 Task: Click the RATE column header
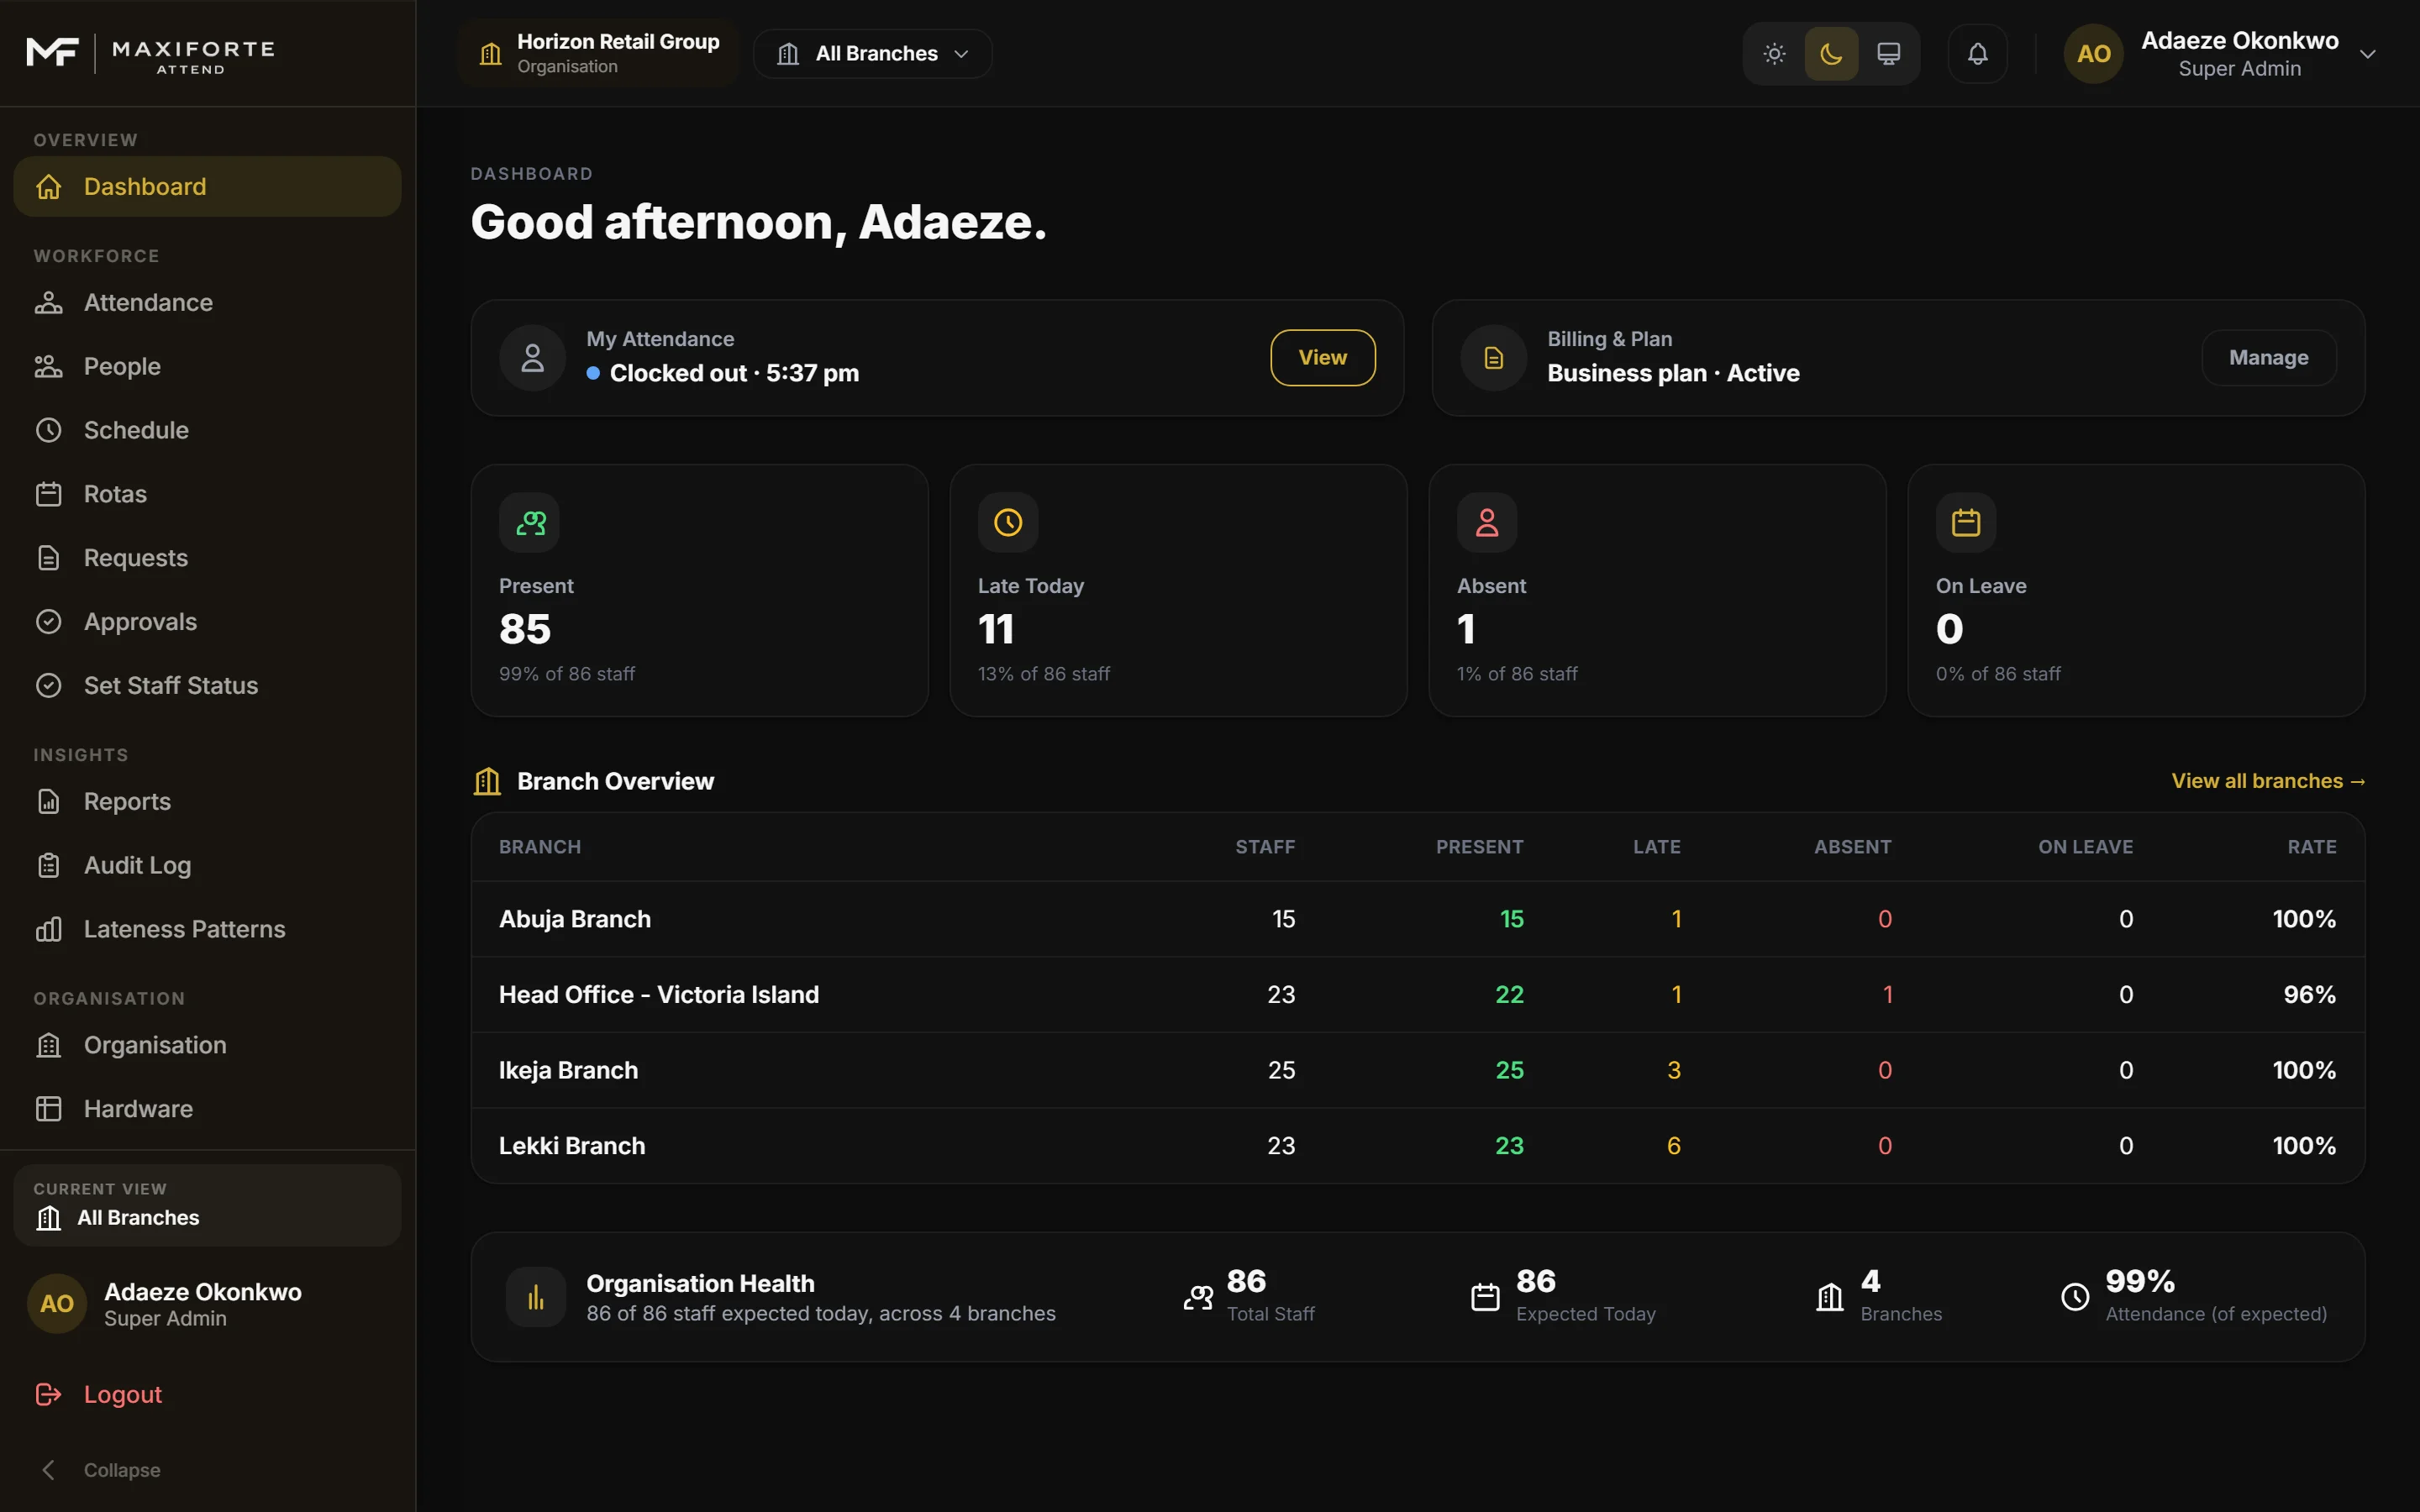2312,847
